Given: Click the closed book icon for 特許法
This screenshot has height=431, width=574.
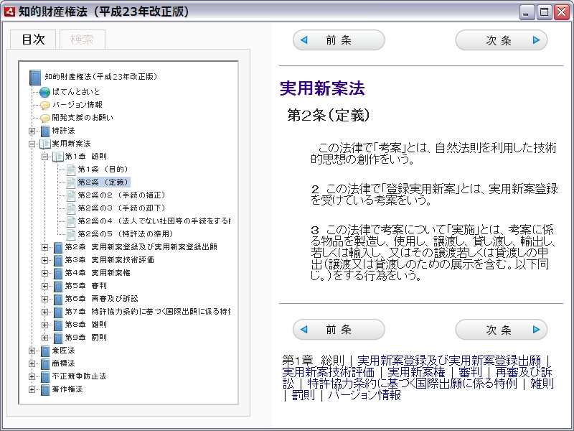Looking at the screenshot, I should pyautogui.click(x=45, y=131).
